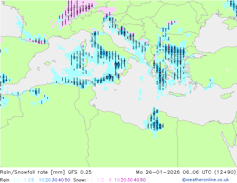Image resolution: width=237 pixels, height=183 pixels.
Task: Select the Rain legend value 40
Action: (x=61, y=180)
